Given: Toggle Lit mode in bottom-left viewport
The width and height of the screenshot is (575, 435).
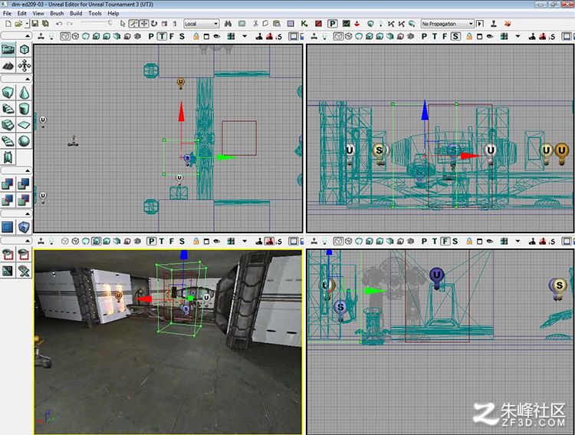Looking at the screenshot, I should (96, 241).
